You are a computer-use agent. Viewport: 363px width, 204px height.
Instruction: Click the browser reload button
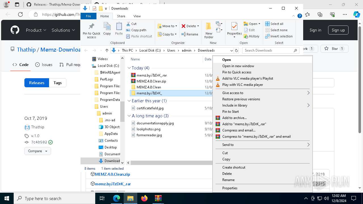point(20,14)
